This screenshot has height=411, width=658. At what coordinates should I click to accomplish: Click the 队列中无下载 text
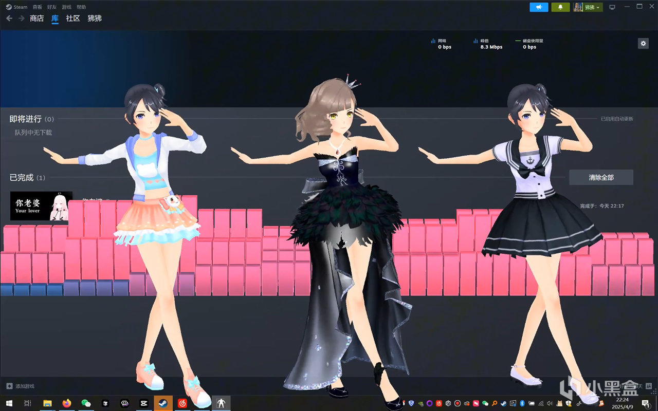(33, 133)
